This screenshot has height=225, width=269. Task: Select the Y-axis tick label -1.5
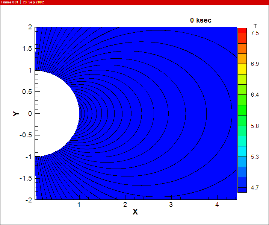[x=26, y=178]
